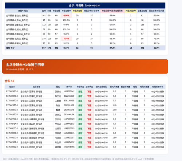The image size is (182, 161).
Task: Click the title "金华 · 午高峰 (2026-09-03)"
Action: point(84,5)
